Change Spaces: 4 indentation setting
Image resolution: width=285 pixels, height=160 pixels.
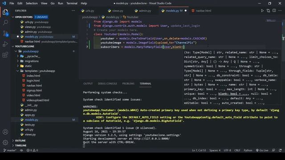click(215, 150)
